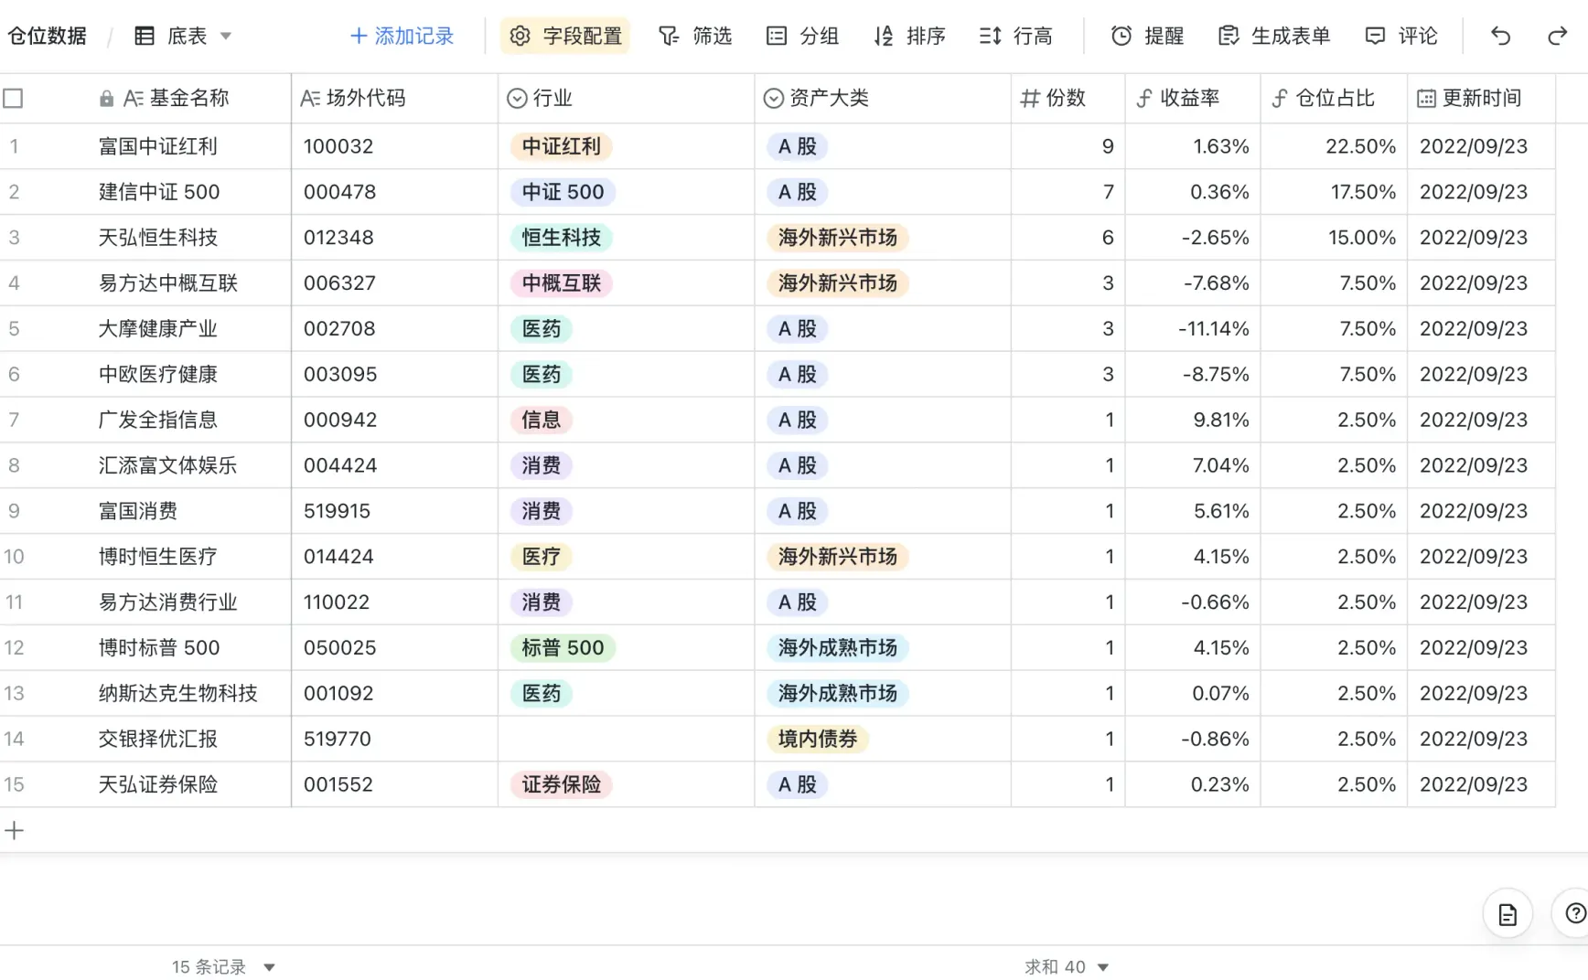Click the 9.81% return cell
Screen dimensions: 1588x980
tap(1193, 421)
